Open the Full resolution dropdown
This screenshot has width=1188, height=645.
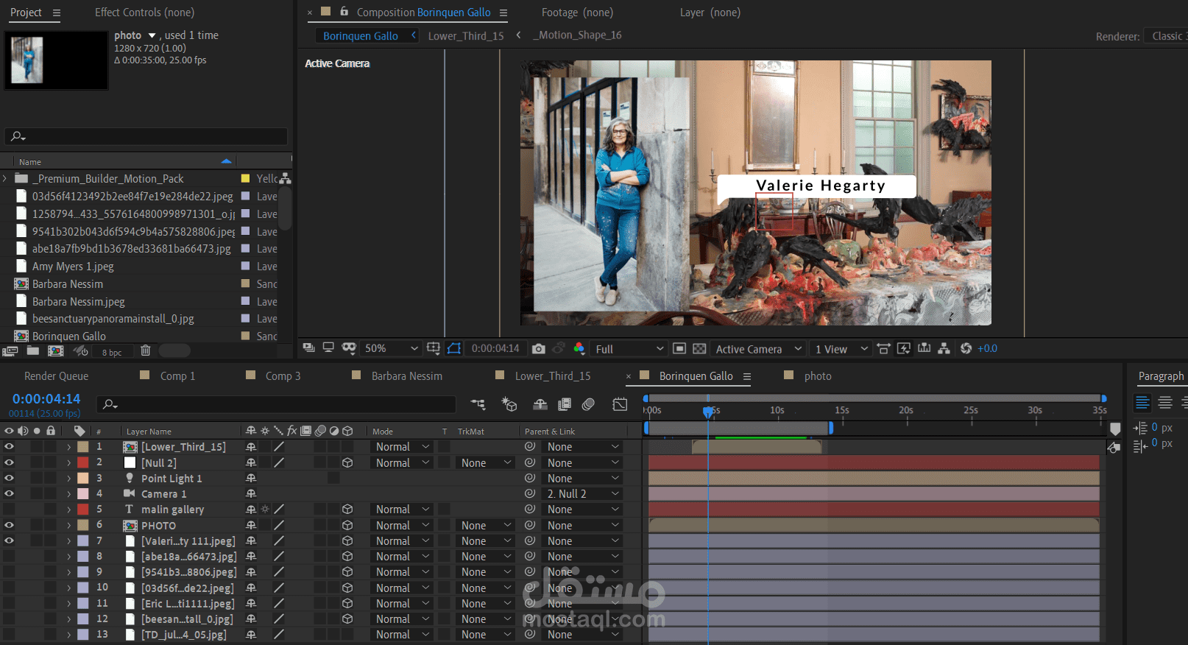tap(629, 348)
